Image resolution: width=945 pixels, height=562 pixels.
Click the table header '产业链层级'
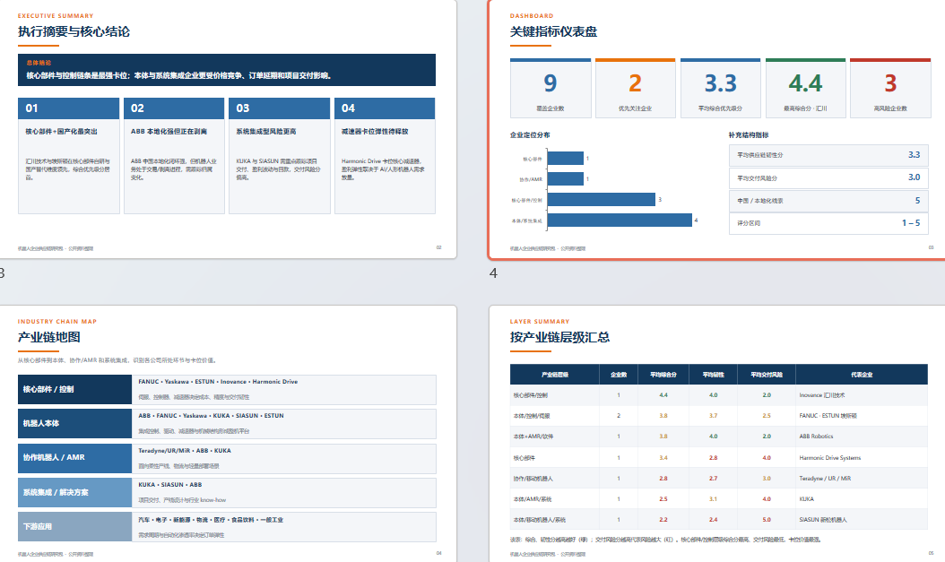click(x=554, y=375)
